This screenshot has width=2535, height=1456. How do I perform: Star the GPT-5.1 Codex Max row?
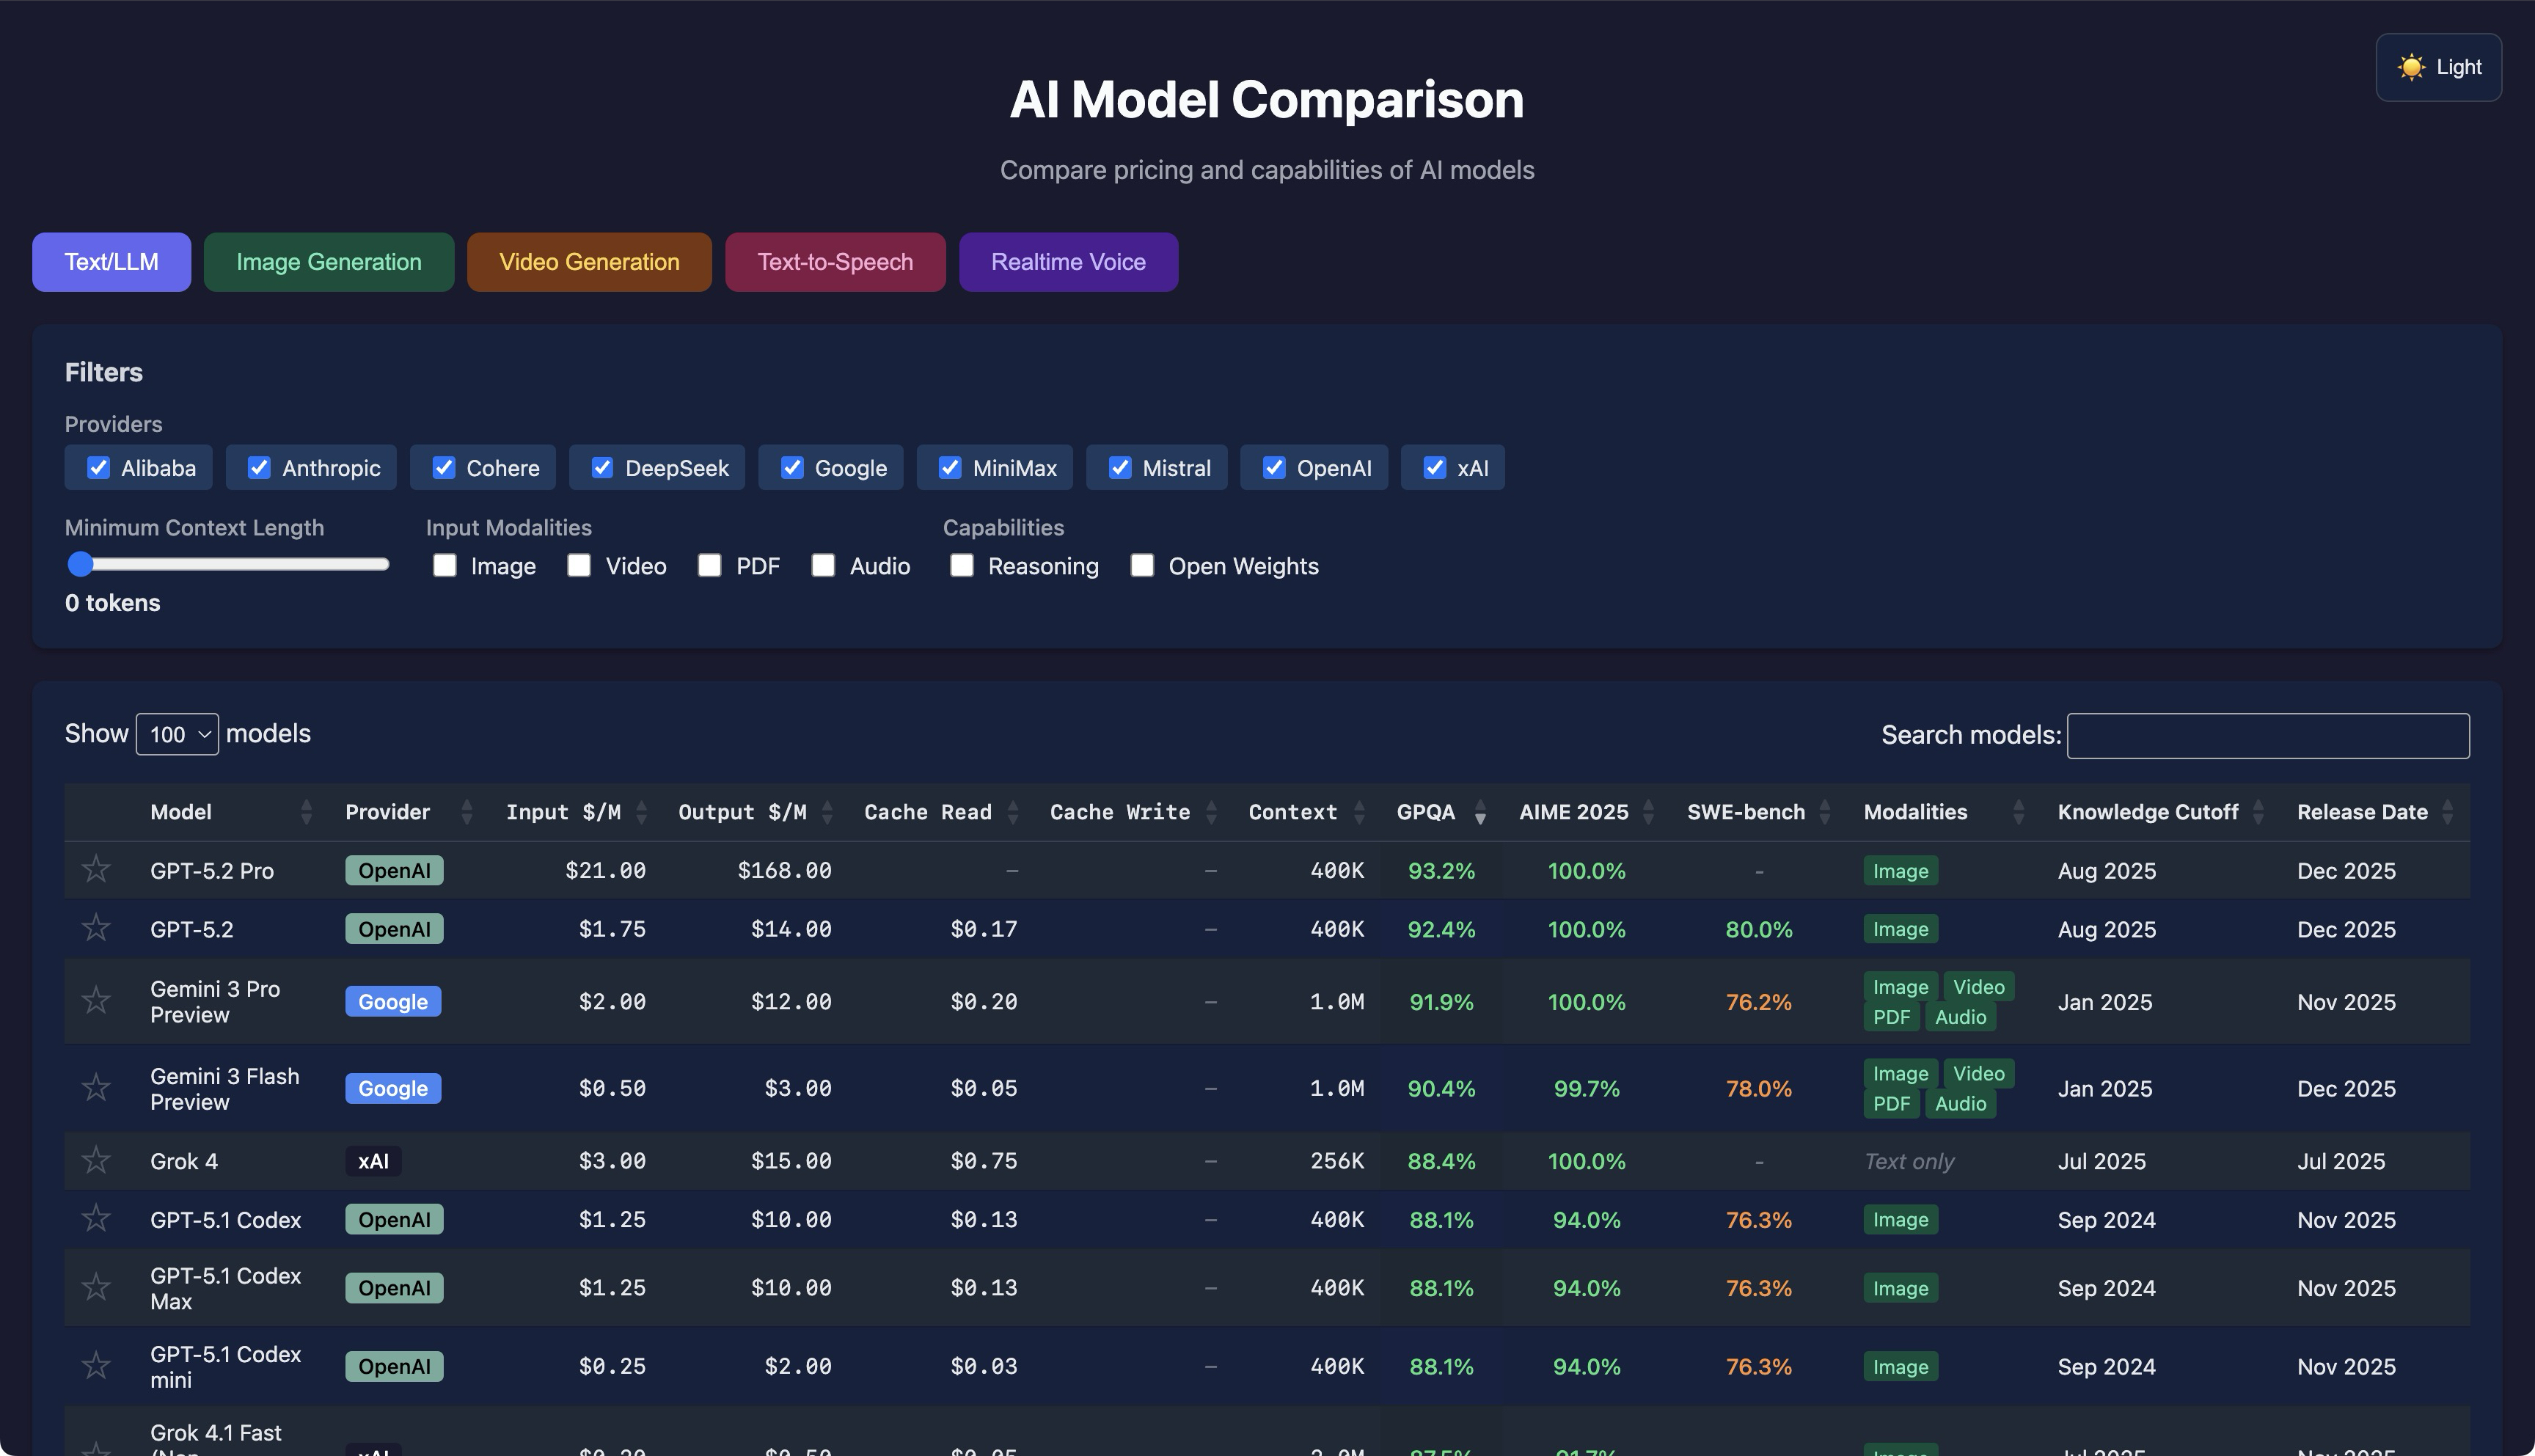pyautogui.click(x=96, y=1287)
